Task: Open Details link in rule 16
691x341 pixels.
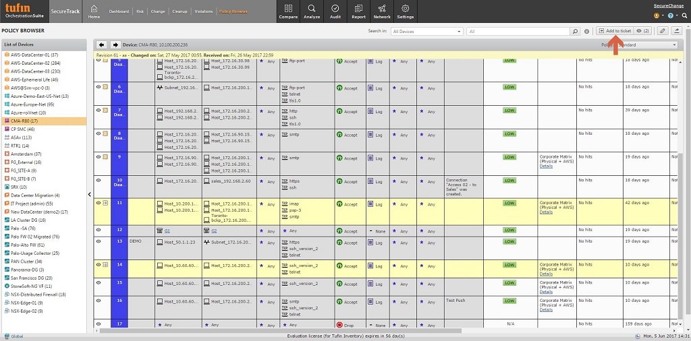Action: (546, 310)
